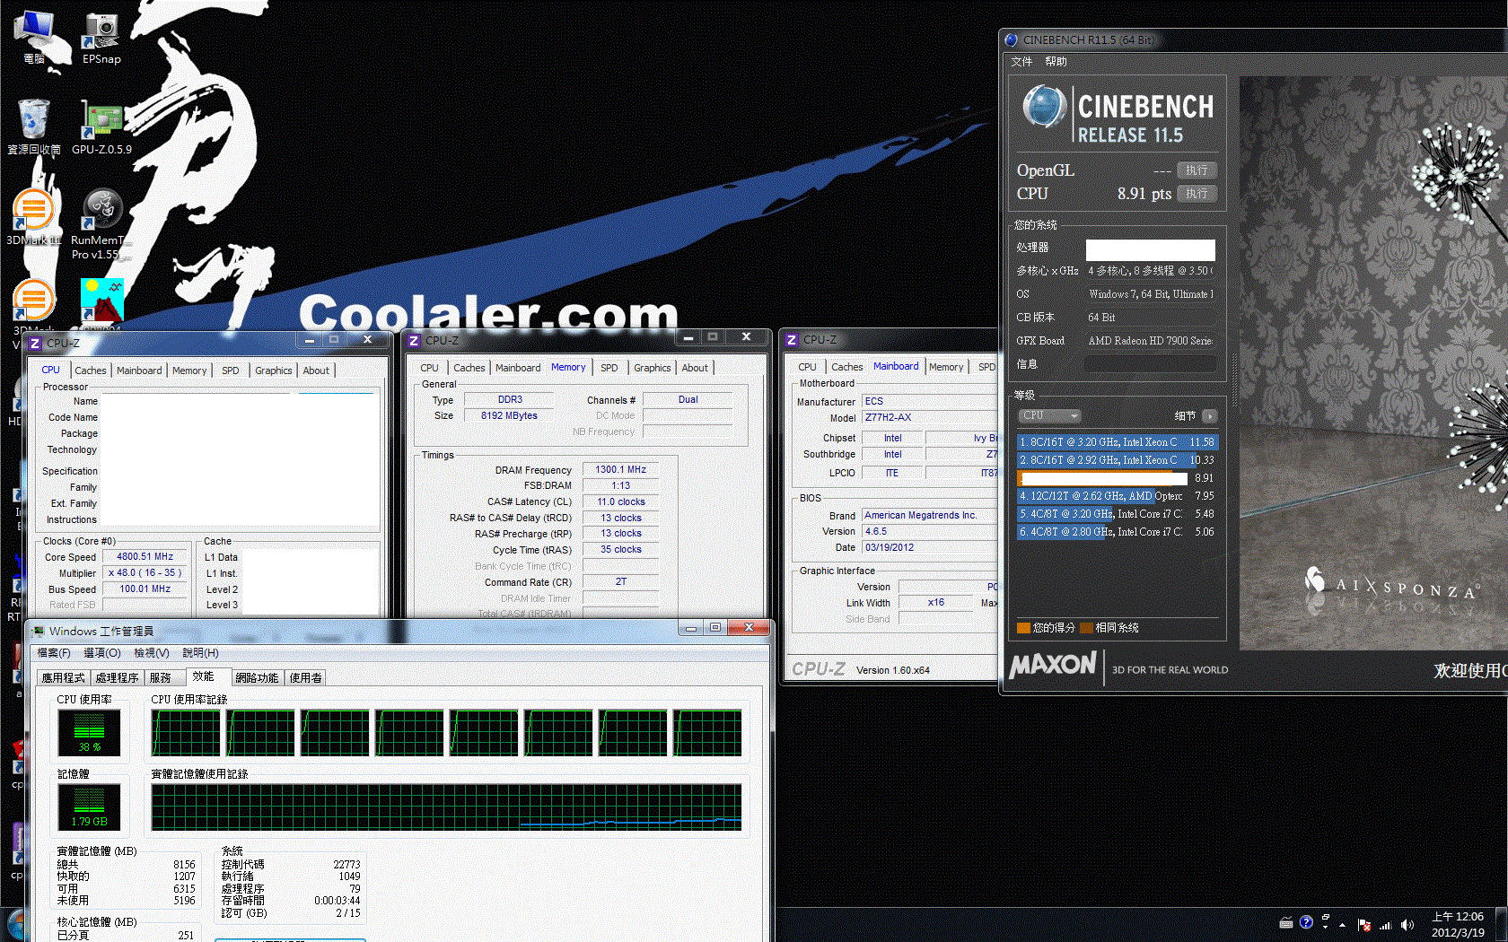
Task: Click the 相同系统 brown legend swatch
Action: [x=1086, y=628]
